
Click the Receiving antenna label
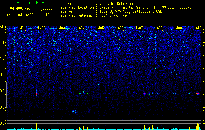(x=75, y=15)
